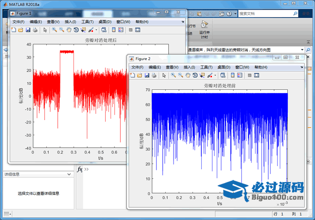
Task: Hide Plot Tools icon in Figure 2
Action: coord(249,75)
